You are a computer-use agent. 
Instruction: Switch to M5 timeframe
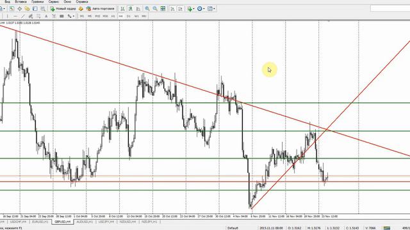coord(90,16)
